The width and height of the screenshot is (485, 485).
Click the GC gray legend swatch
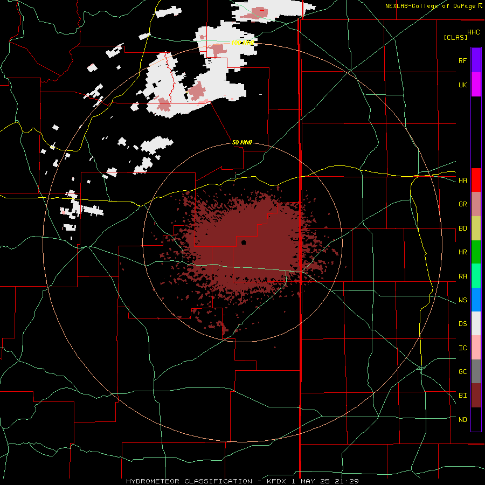coord(476,371)
